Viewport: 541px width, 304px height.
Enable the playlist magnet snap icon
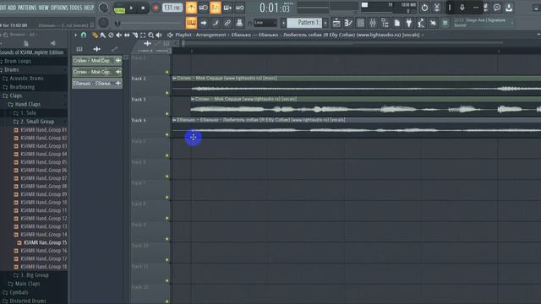click(x=84, y=35)
